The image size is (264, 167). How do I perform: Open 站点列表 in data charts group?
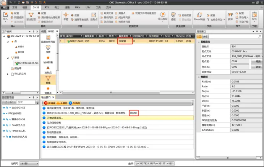107,22
